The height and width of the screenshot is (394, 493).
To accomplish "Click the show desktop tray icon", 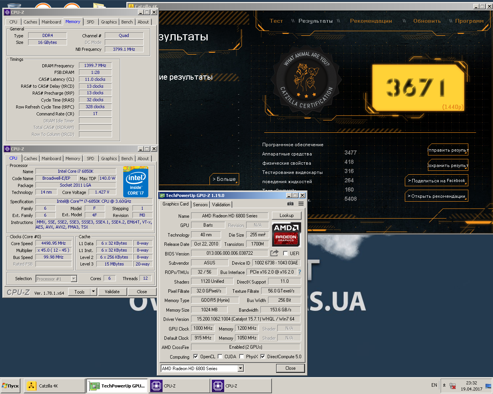I will [x=488, y=386].
